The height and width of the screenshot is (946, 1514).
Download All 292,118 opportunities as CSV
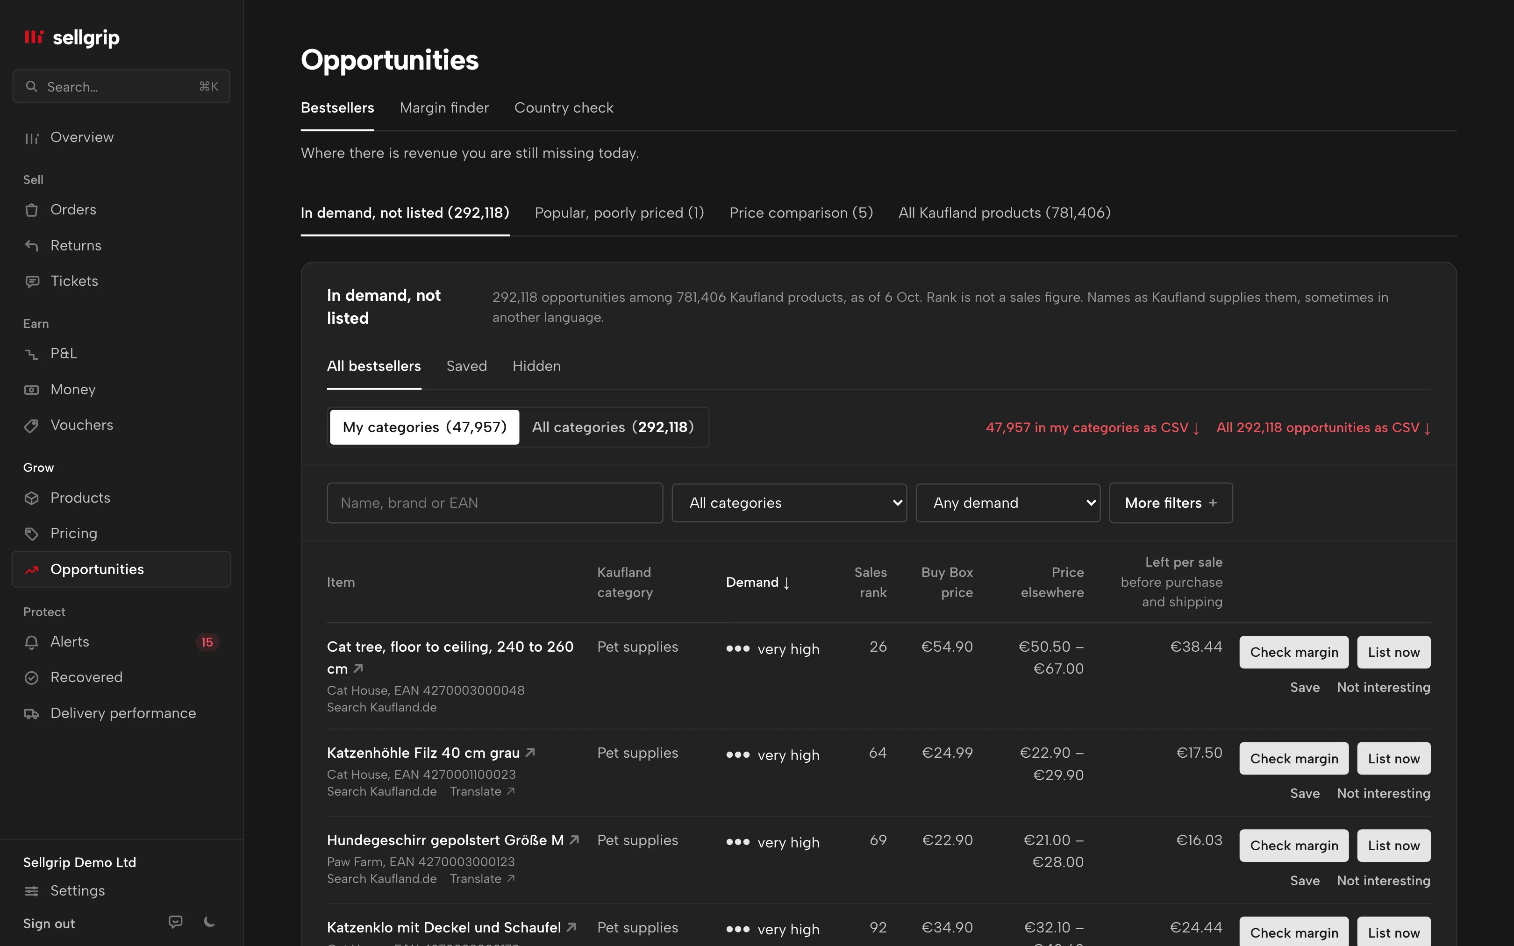(x=1324, y=428)
